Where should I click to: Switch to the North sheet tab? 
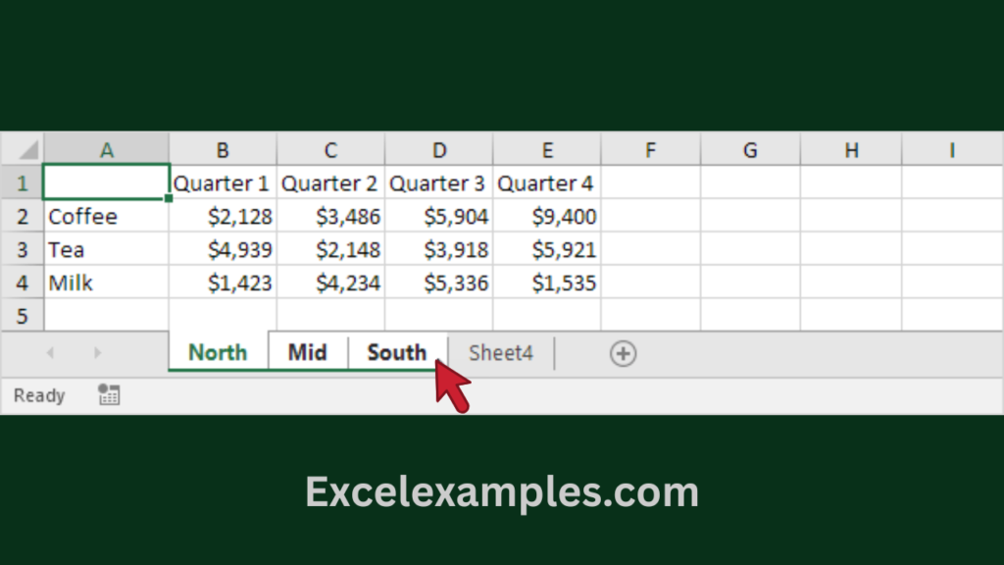tap(218, 353)
